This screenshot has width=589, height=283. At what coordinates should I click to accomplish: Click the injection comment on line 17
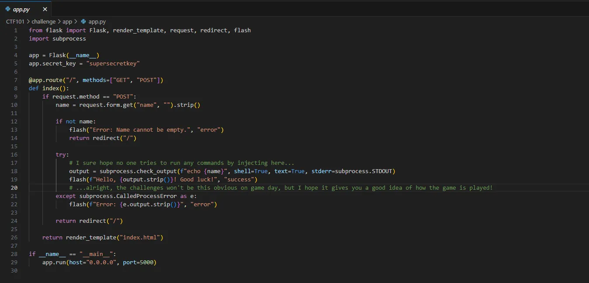[x=181, y=163]
